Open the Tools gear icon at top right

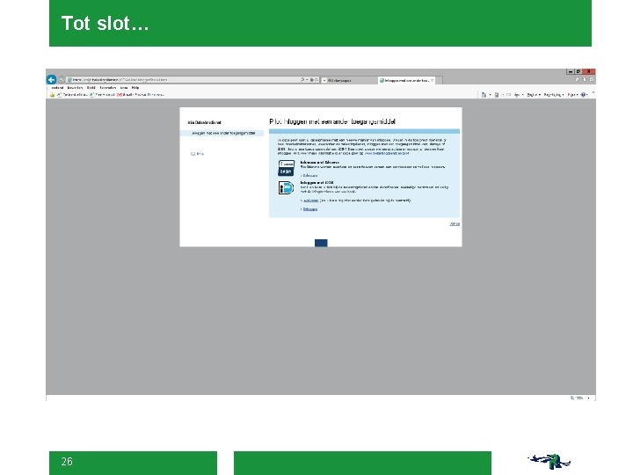coord(592,79)
